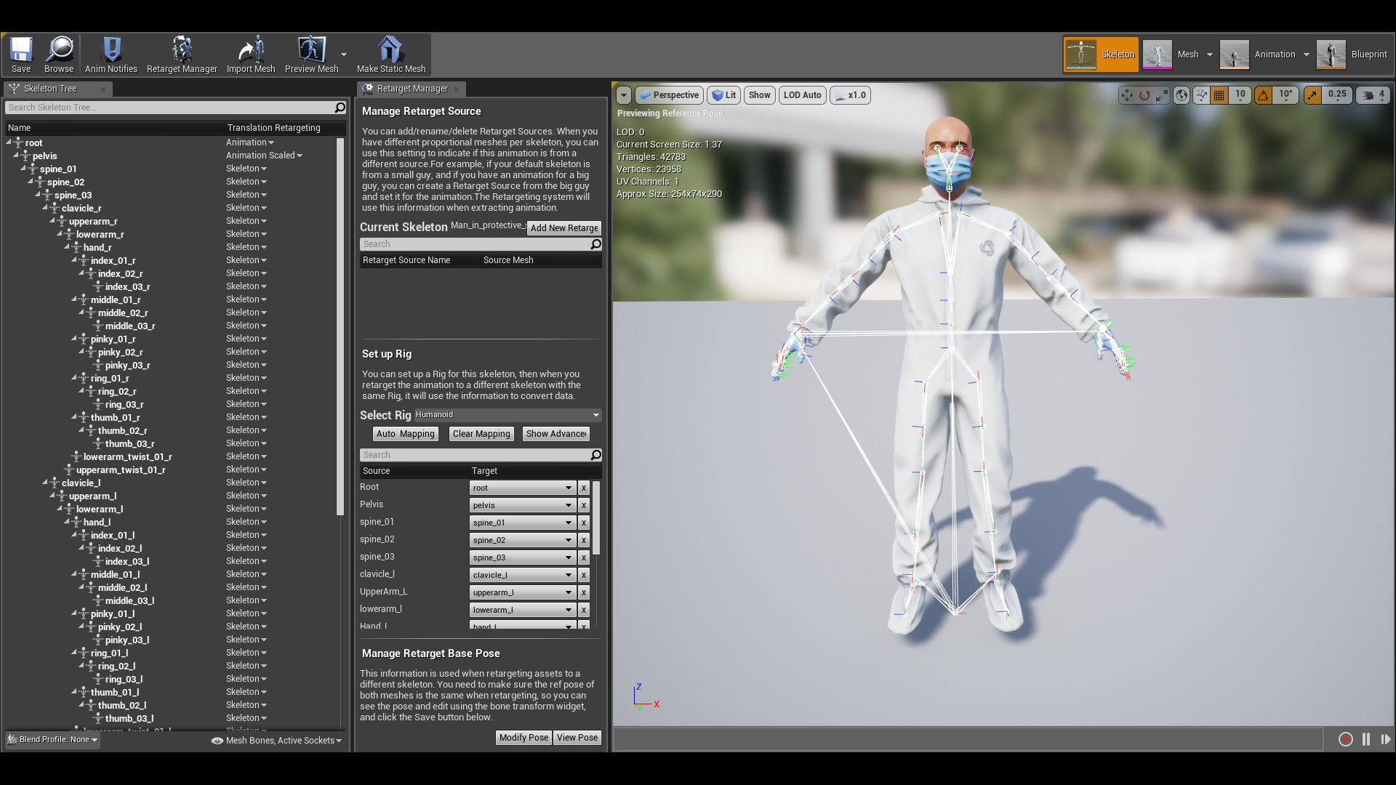Click the viewport record button
The image size is (1396, 785).
point(1345,739)
